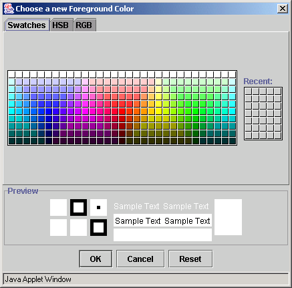Click the black-on-white Sample Text preview
Screen dimensions: 292x288
pos(162,221)
